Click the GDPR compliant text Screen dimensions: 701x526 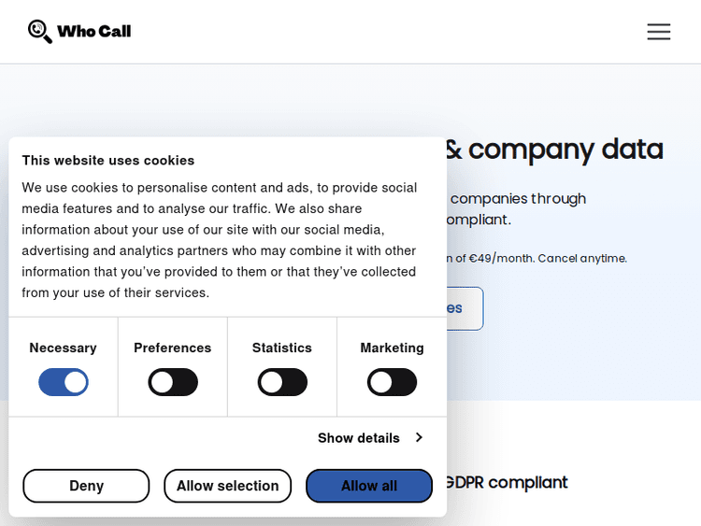508,482
